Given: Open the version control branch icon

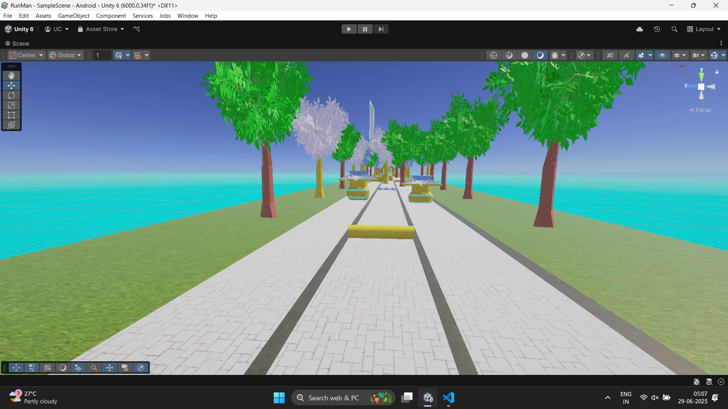Looking at the screenshot, I should [137, 29].
